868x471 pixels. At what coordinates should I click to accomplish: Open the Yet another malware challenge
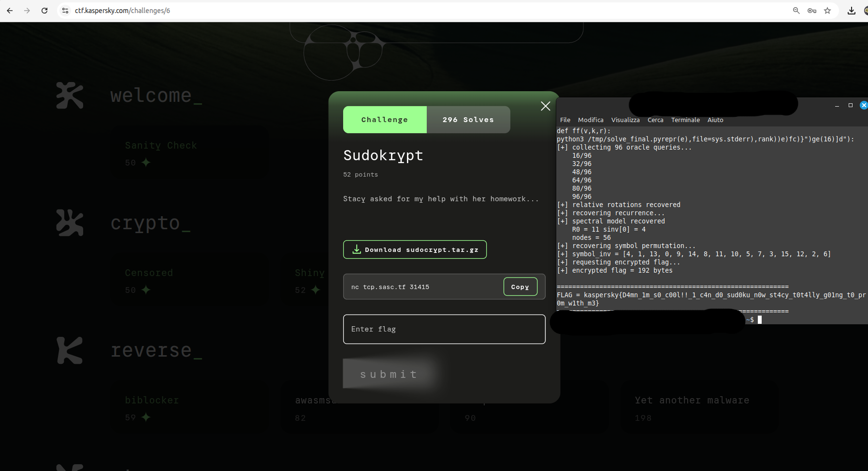tap(700, 408)
